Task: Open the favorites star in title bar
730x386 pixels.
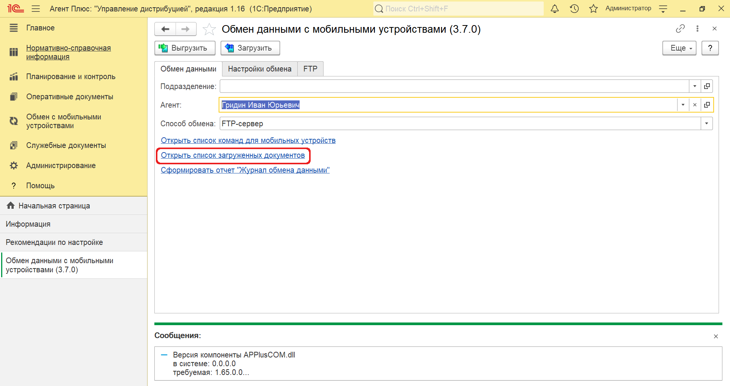Action: tap(594, 9)
